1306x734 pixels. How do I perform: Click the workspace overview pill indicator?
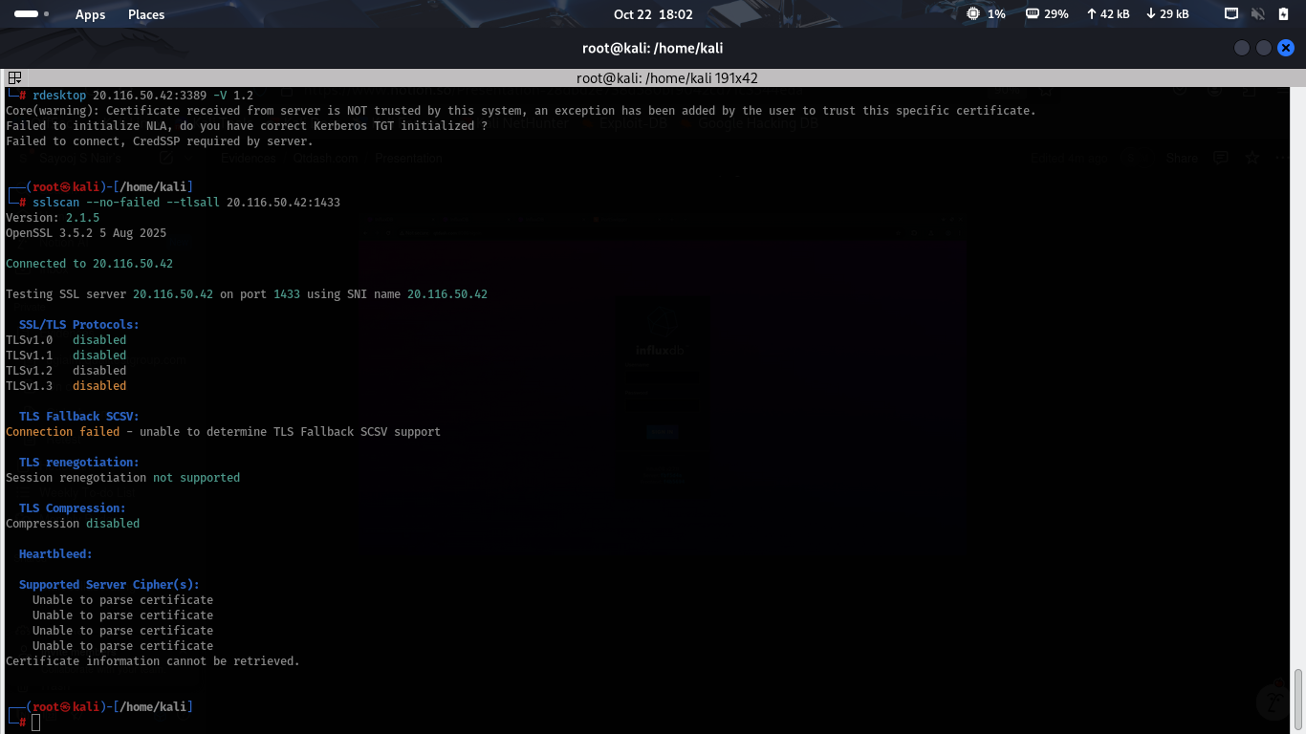tap(27, 14)
